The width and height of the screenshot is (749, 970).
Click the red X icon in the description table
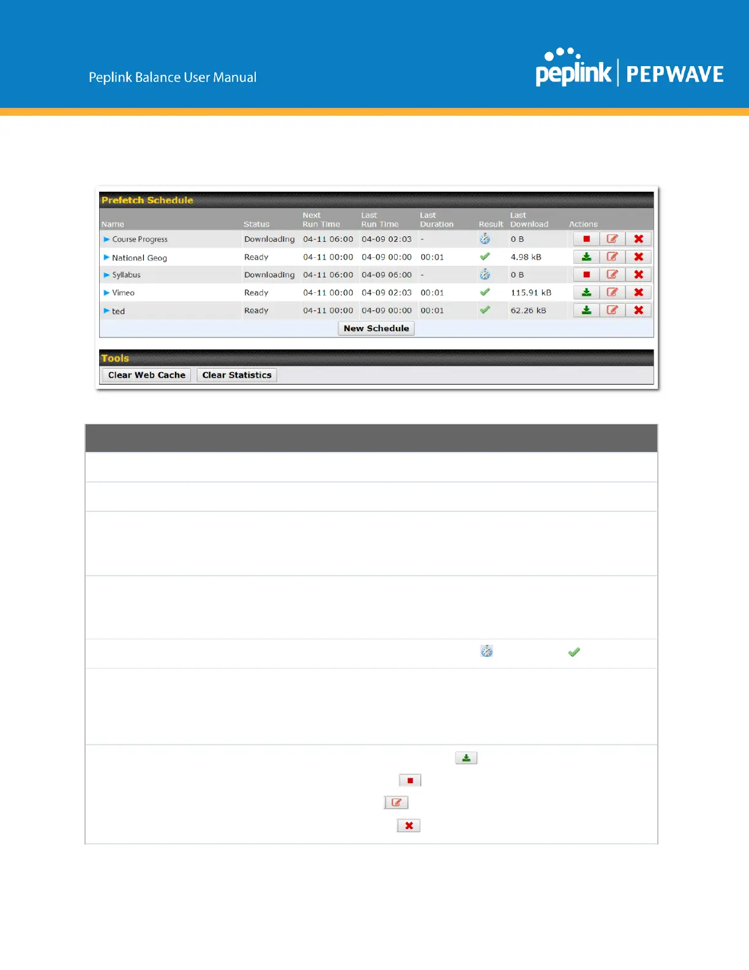pyautogui.click(x=409, y=825)
